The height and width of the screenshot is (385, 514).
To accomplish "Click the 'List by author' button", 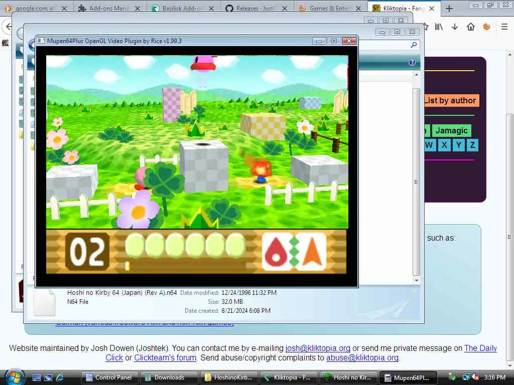I will click(451, 100).
